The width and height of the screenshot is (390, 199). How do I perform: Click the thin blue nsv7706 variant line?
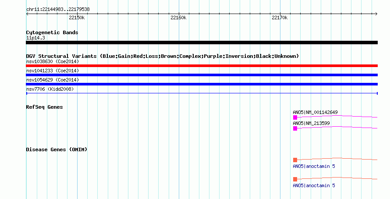(202, 93)
